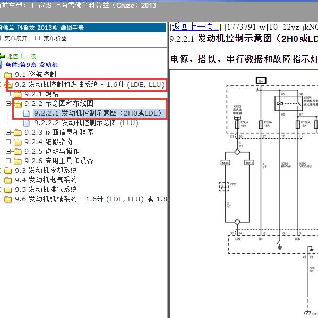
Task: Expand the 9.2.5 说明与操作 node
Action: point(8,151)
